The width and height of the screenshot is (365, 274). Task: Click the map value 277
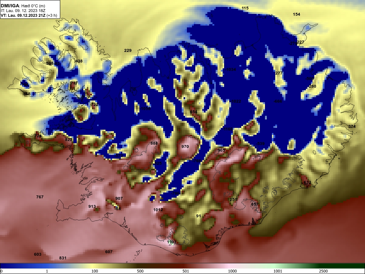(279, 73)
